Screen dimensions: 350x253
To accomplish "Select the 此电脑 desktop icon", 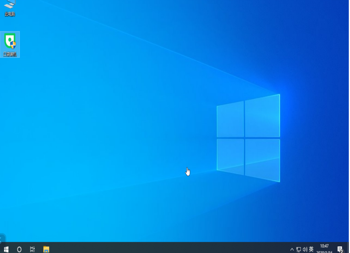I will tap(10, 8).
